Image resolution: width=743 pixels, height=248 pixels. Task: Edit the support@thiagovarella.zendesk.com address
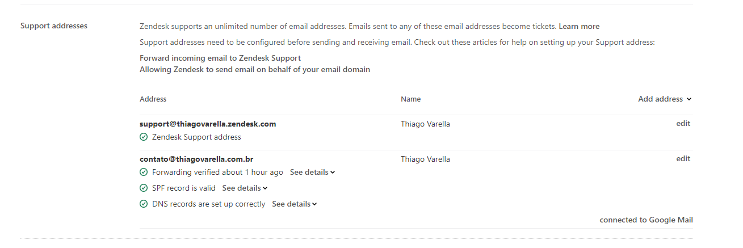click(x=683, y=124)
